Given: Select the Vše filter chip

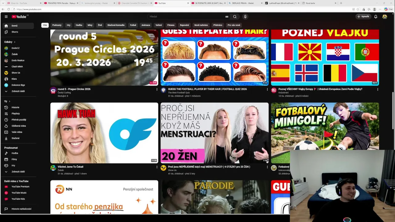Looking at the screenshot, I should click(x=45, y=25).
